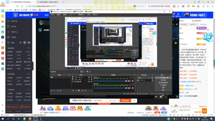Add a new source with the plus icon in the OBS sources panel
The image size is (215, 121).
point(73,91)
